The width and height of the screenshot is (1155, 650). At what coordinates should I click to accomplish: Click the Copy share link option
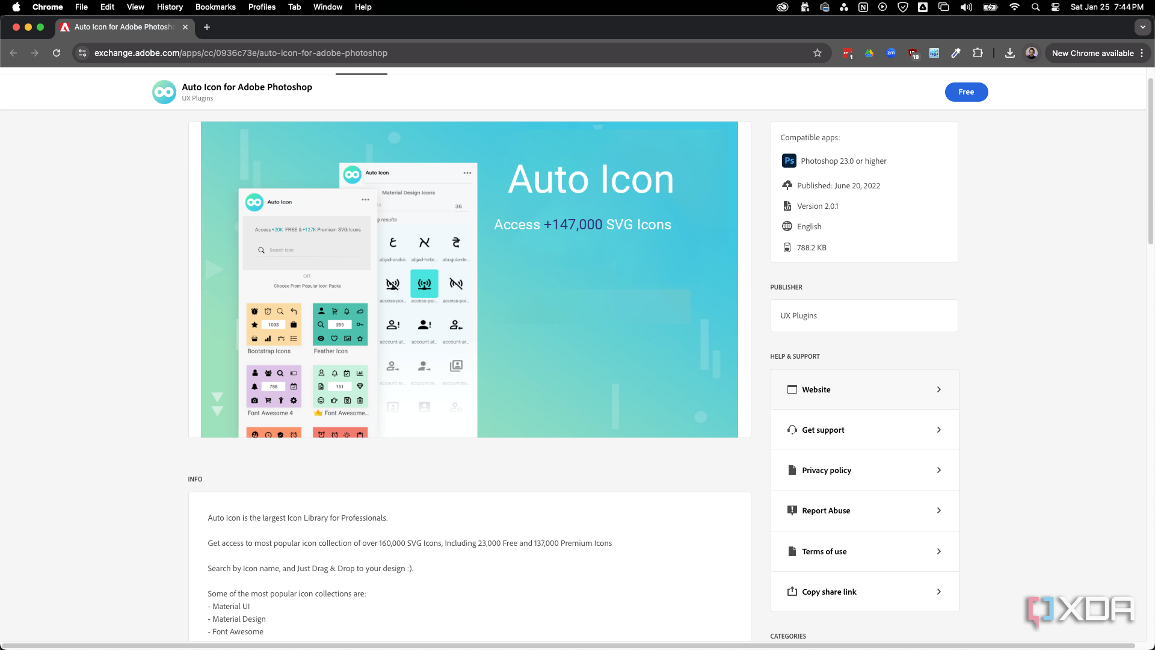(x=829, y=592)
